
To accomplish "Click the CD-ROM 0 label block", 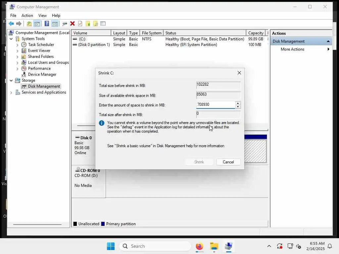I will click(89, 182).
